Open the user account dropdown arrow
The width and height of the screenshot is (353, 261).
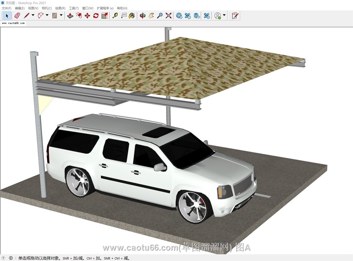coord(224,15)
